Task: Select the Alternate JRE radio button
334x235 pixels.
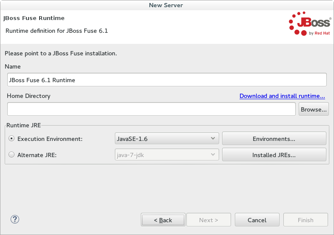Action: (x=11, y=155)
